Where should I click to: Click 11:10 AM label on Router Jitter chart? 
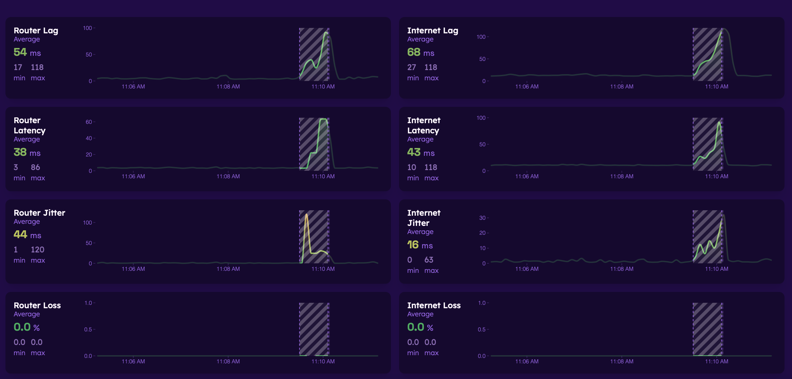pyautogui.click(x=323, y=269)
